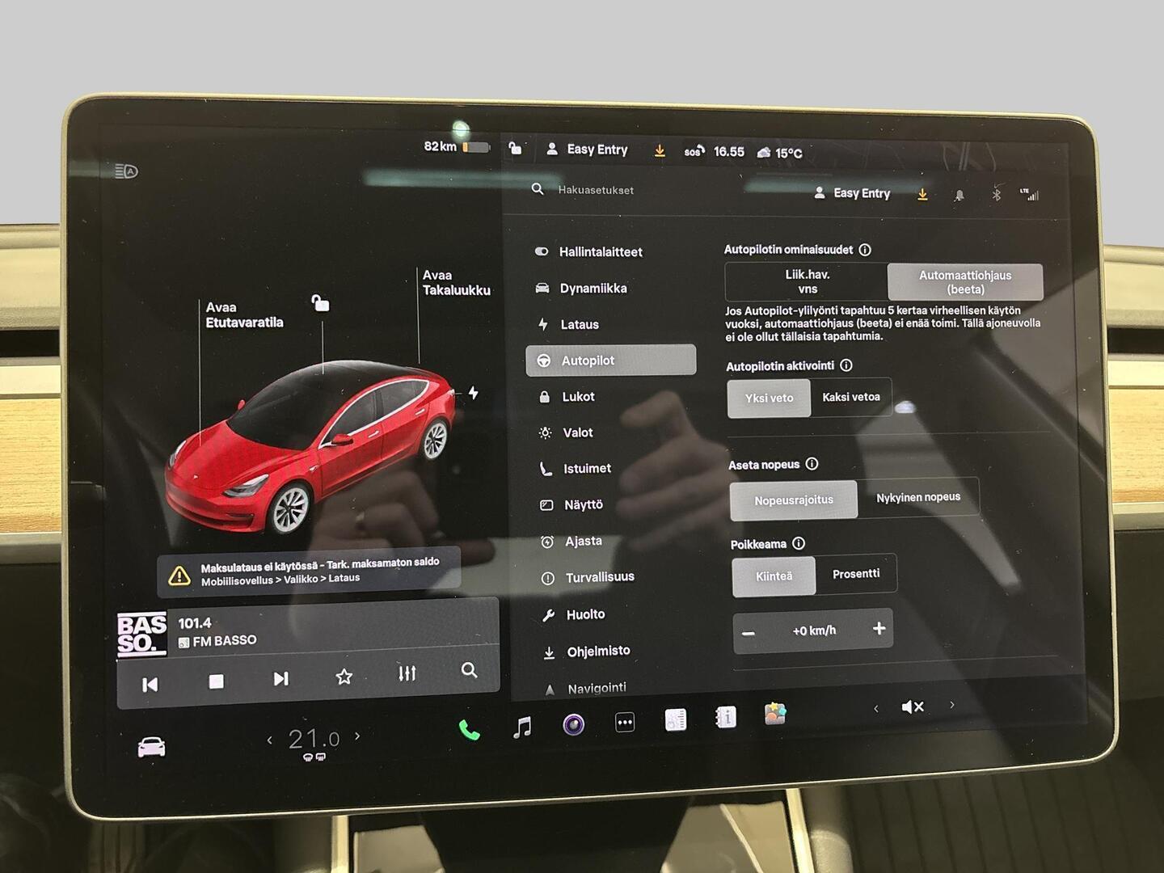Screen dimensions: 1164x873
Task: Select Nykyinen nopeus for speed setting
Action: (918, 496)
